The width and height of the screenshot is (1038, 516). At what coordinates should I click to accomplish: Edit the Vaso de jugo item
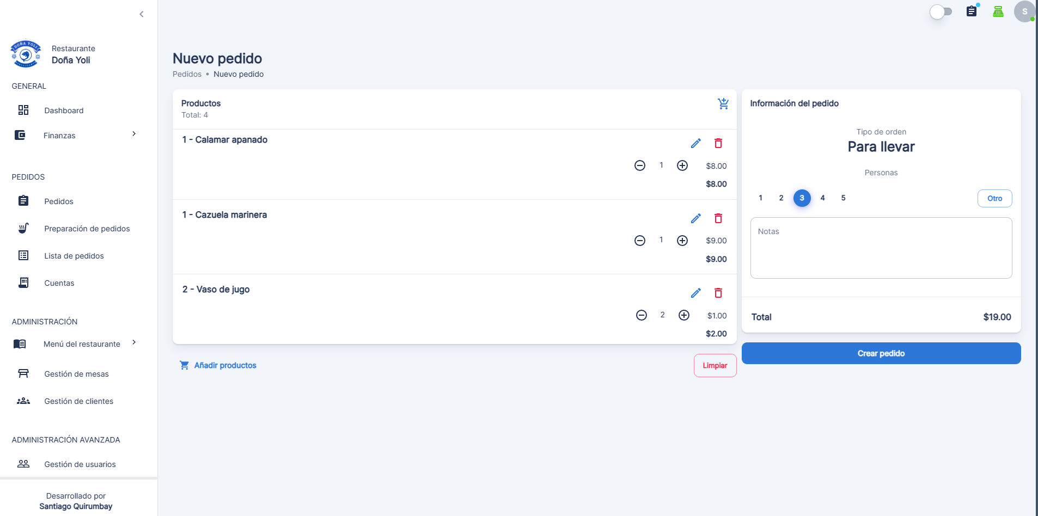click(x=695, y=293)
